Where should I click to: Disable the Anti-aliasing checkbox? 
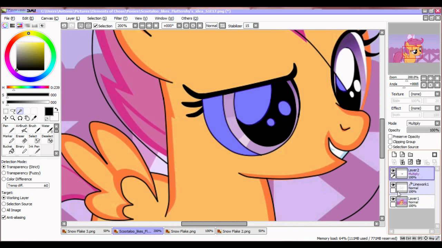coord(4,217)
